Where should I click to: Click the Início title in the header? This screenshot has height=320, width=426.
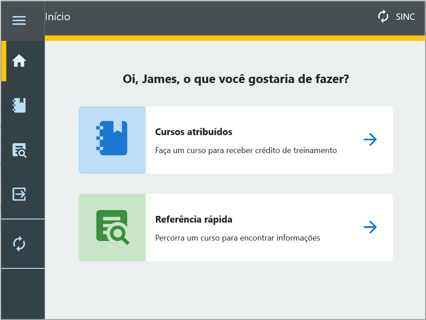(58, 17)
